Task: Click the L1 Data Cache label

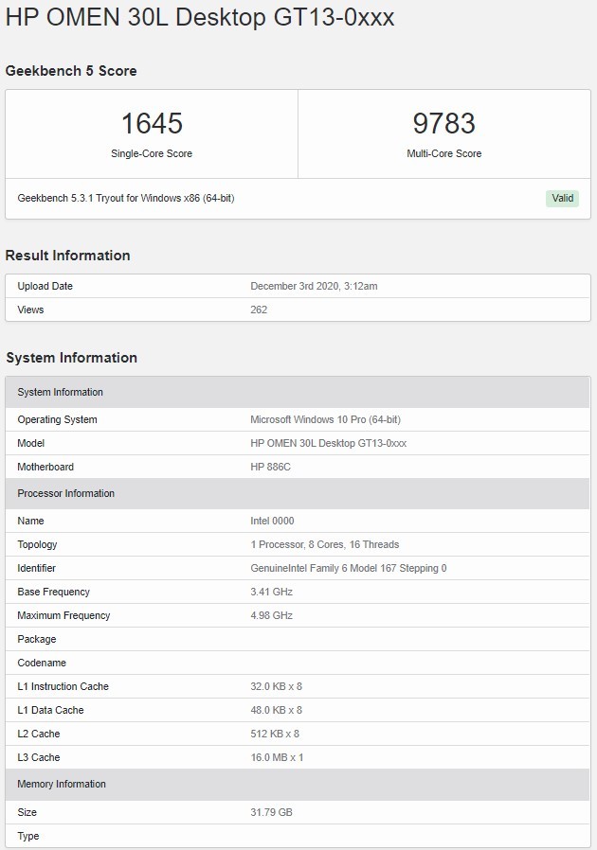Action: [x=50, y=710]
